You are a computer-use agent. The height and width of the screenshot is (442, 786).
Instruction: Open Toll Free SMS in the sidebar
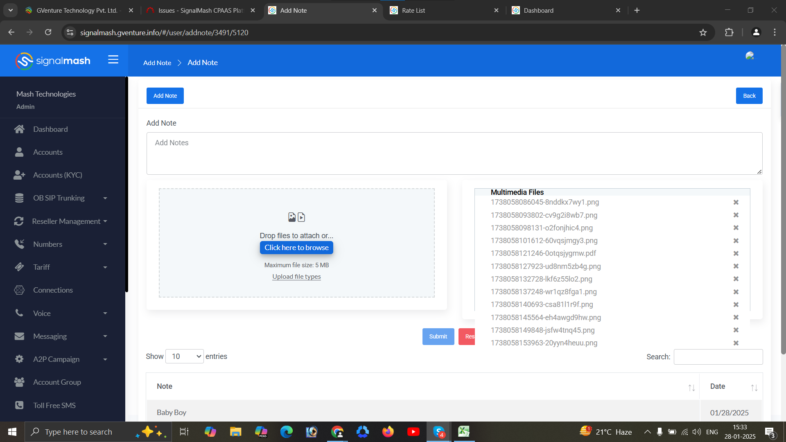tap(54, 406)
